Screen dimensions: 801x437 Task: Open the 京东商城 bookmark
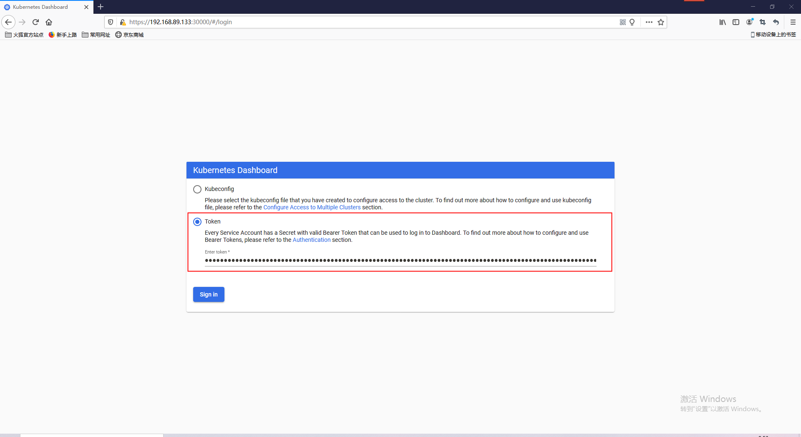[129, 35]
